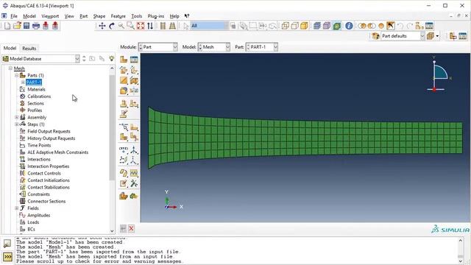Select the Pan View tool

(102, 26)
